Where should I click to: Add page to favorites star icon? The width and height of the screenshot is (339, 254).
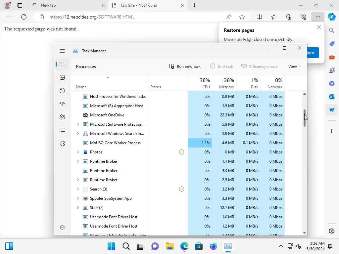(242, 17)
